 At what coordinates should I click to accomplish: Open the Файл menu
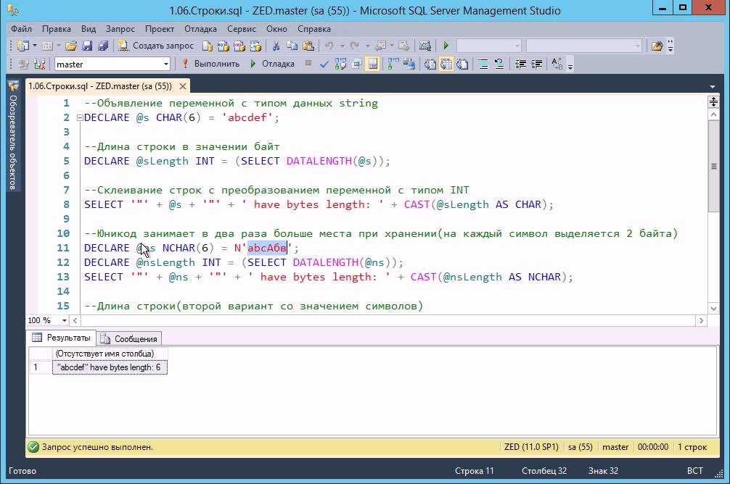(22, 29)
